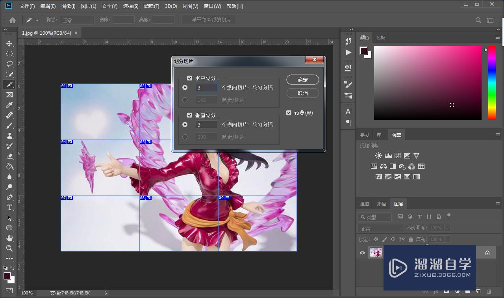Pick a color in the color field
The height and width of the screenshot is (298, 504).
(428, 83)
